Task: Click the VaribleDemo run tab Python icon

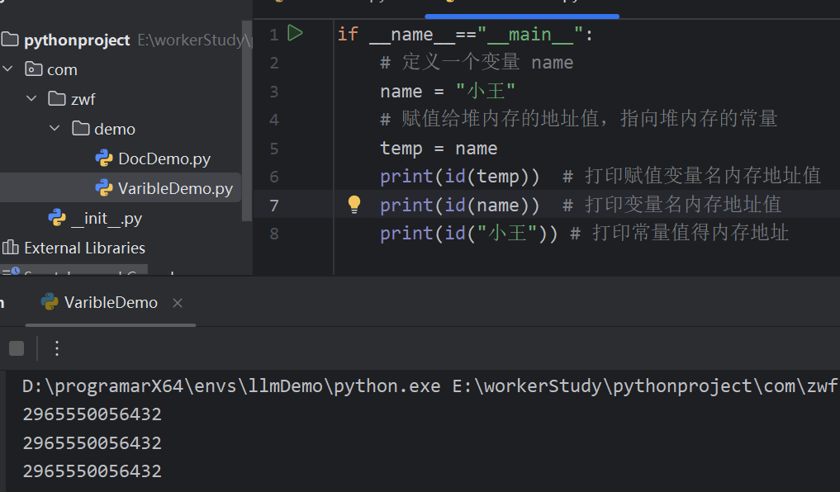Action: tap(50, 302)
